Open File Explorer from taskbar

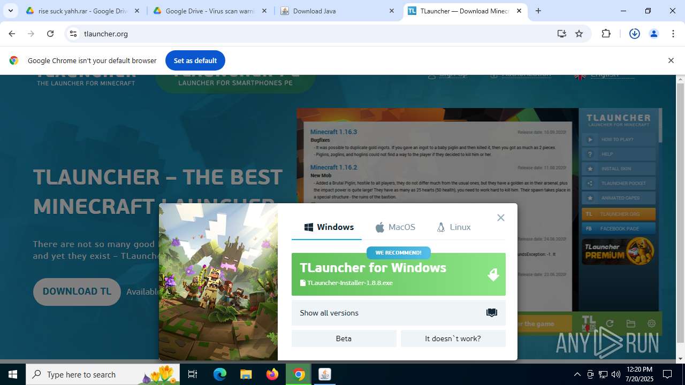point(246,374)
